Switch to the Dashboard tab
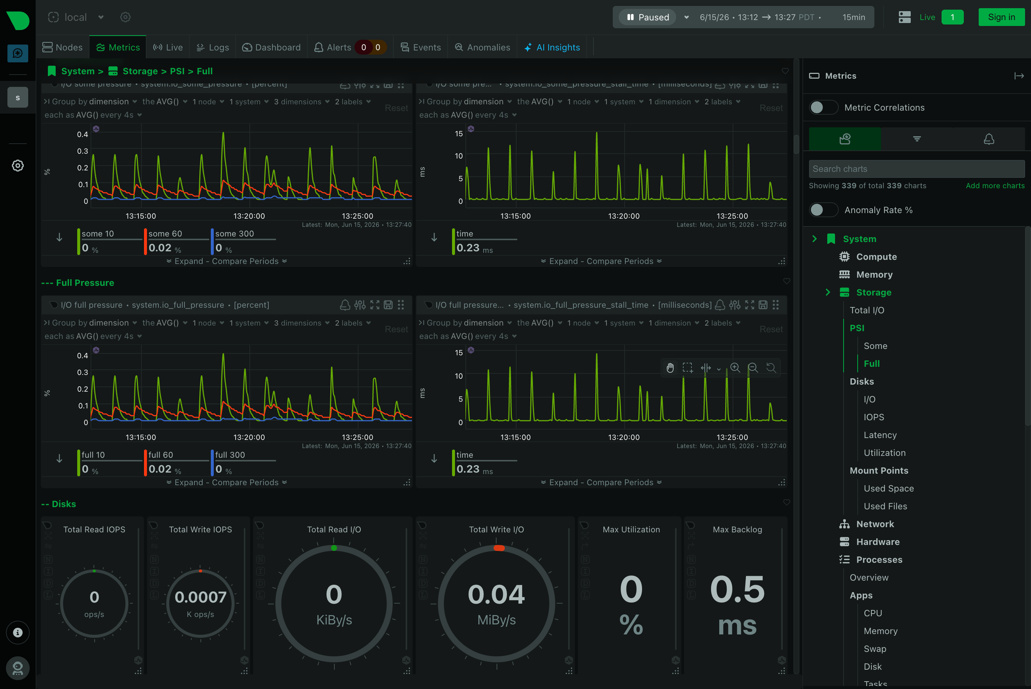Screen dimensions: 1031x689 [271, 47]
